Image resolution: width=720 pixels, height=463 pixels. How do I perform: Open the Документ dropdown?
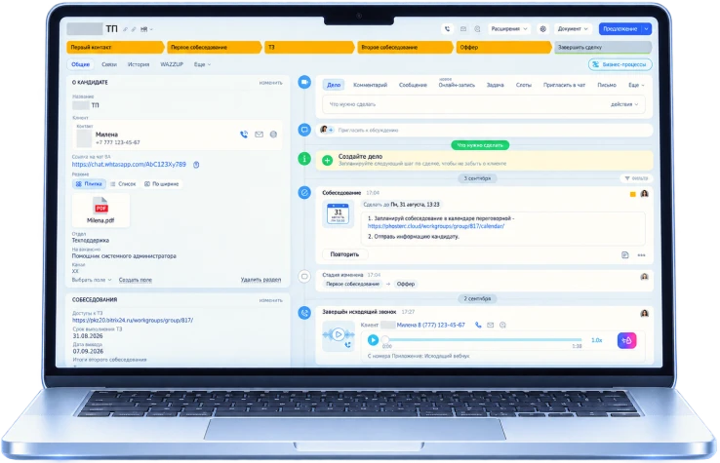(x=573, y=29)
